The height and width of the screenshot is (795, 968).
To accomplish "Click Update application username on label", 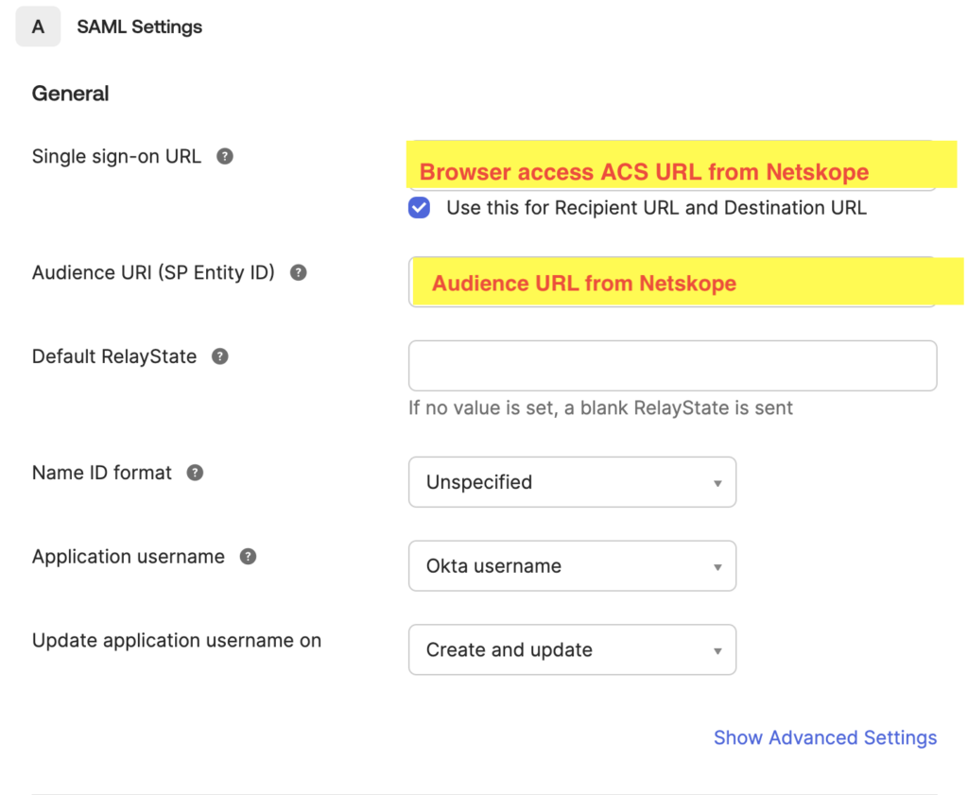I will (x=177, y=641).
